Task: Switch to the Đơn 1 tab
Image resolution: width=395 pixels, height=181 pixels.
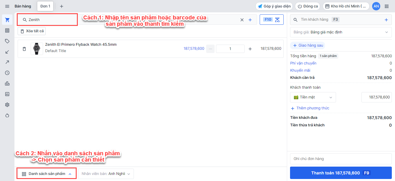Action: [45, 6]
